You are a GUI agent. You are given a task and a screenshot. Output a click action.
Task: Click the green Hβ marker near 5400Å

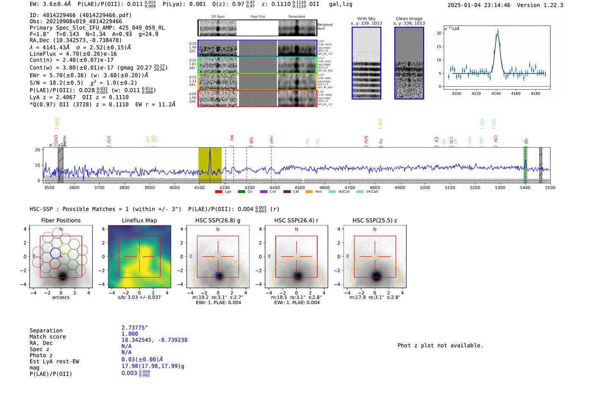click(525, 165)
